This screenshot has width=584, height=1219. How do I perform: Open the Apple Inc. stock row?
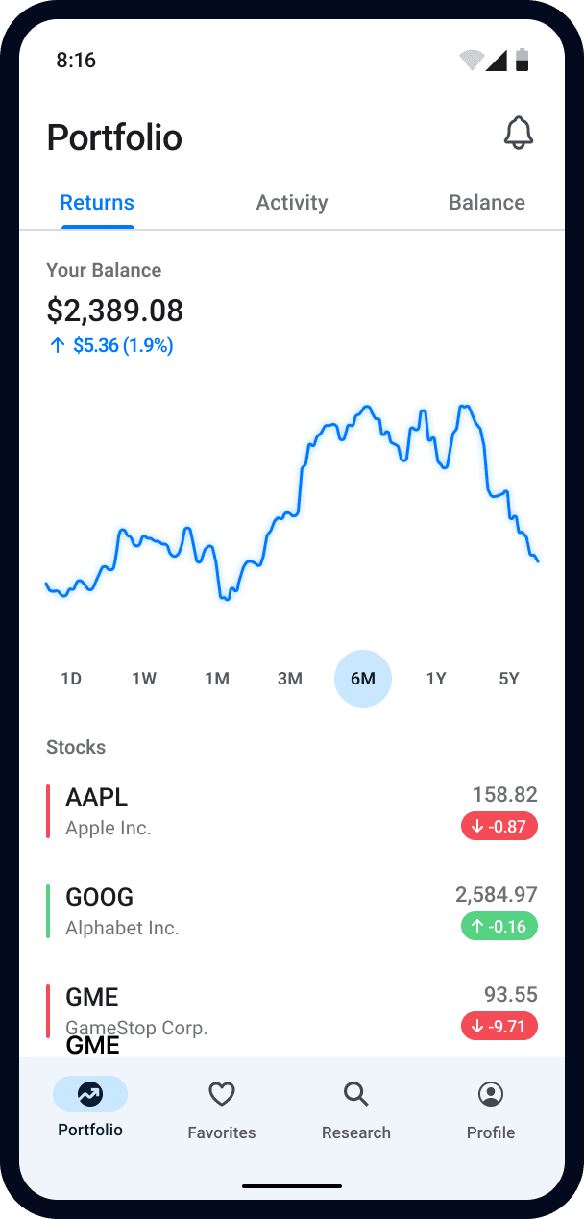click(240, 811)
